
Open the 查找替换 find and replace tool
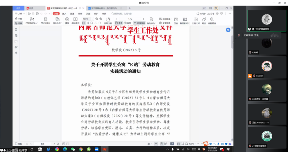click(212, 19)
